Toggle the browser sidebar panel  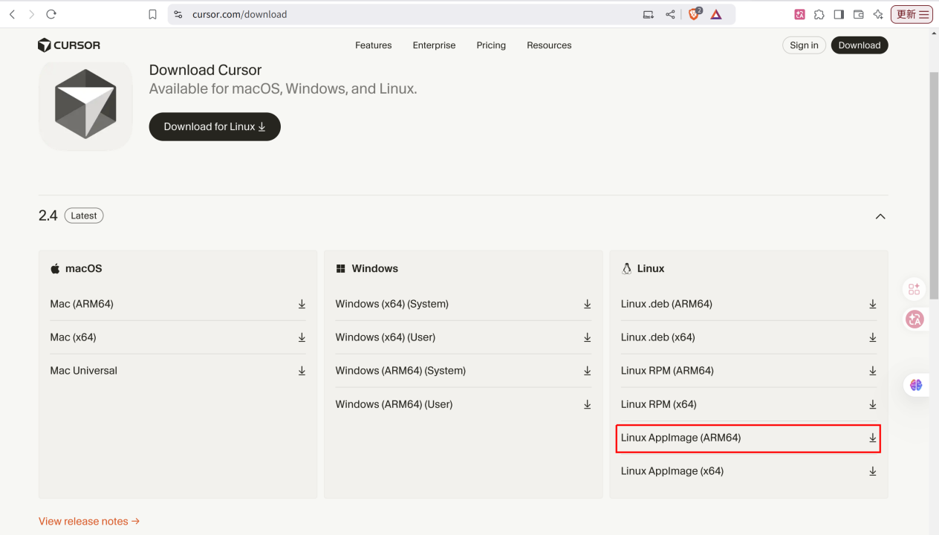tap(839, 14)
